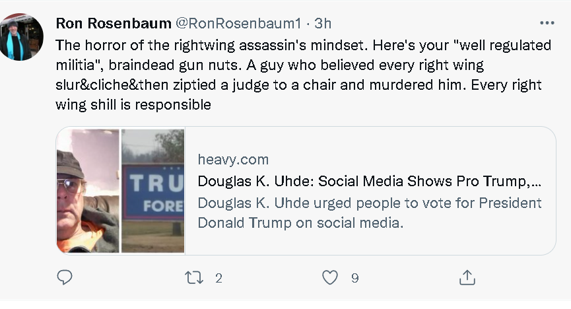The width and height of the screenshot is (571, 309).
Task: Click the "wing shill is responsible" text line
Action: pos(133,105)
